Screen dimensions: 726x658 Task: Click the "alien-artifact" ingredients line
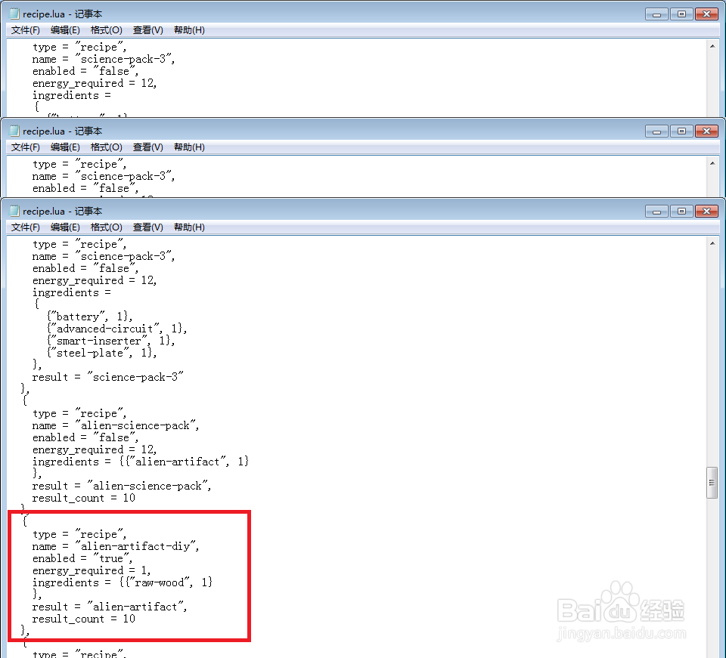(141, 462)
